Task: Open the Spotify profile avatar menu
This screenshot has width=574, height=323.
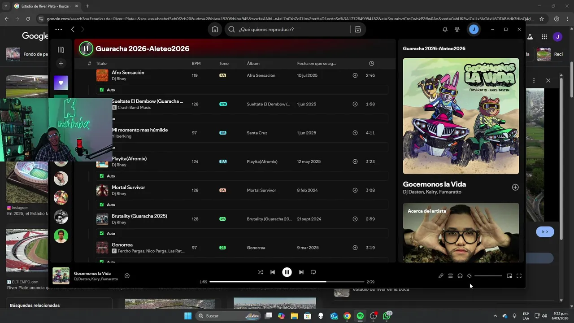Action: coord(474,29)
